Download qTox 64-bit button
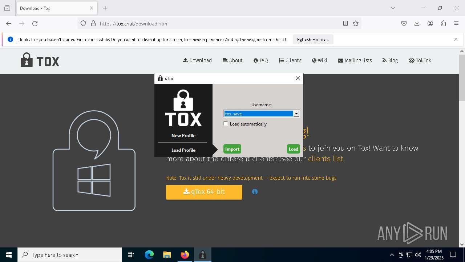 pos(204,192)
